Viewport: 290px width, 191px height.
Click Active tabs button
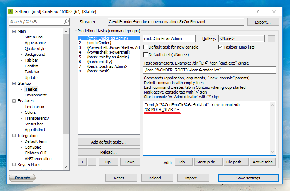262,162
